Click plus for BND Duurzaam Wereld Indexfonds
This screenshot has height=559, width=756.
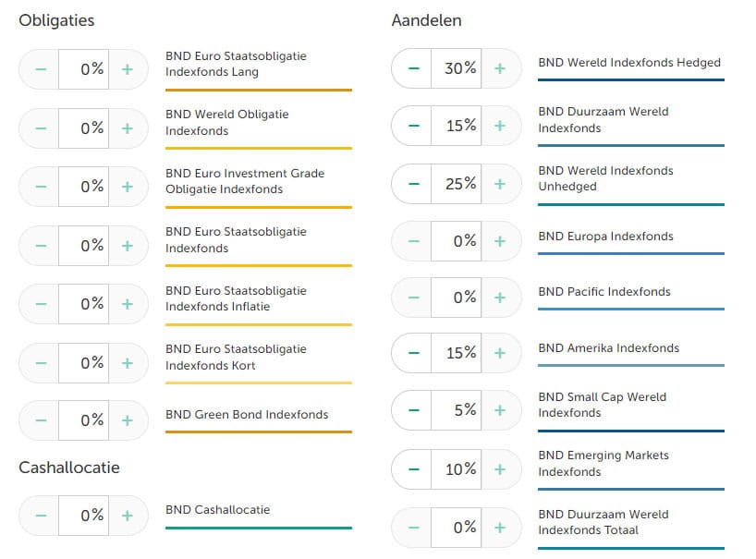(x=500, y=126)
